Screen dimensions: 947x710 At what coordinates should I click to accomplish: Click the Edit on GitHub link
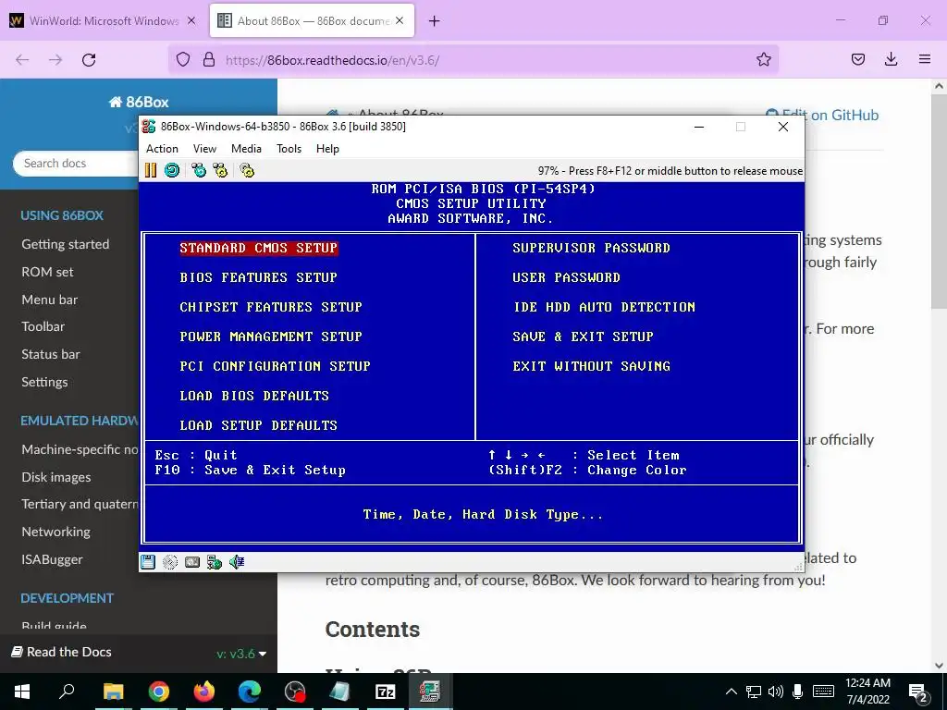click(822, 115)
